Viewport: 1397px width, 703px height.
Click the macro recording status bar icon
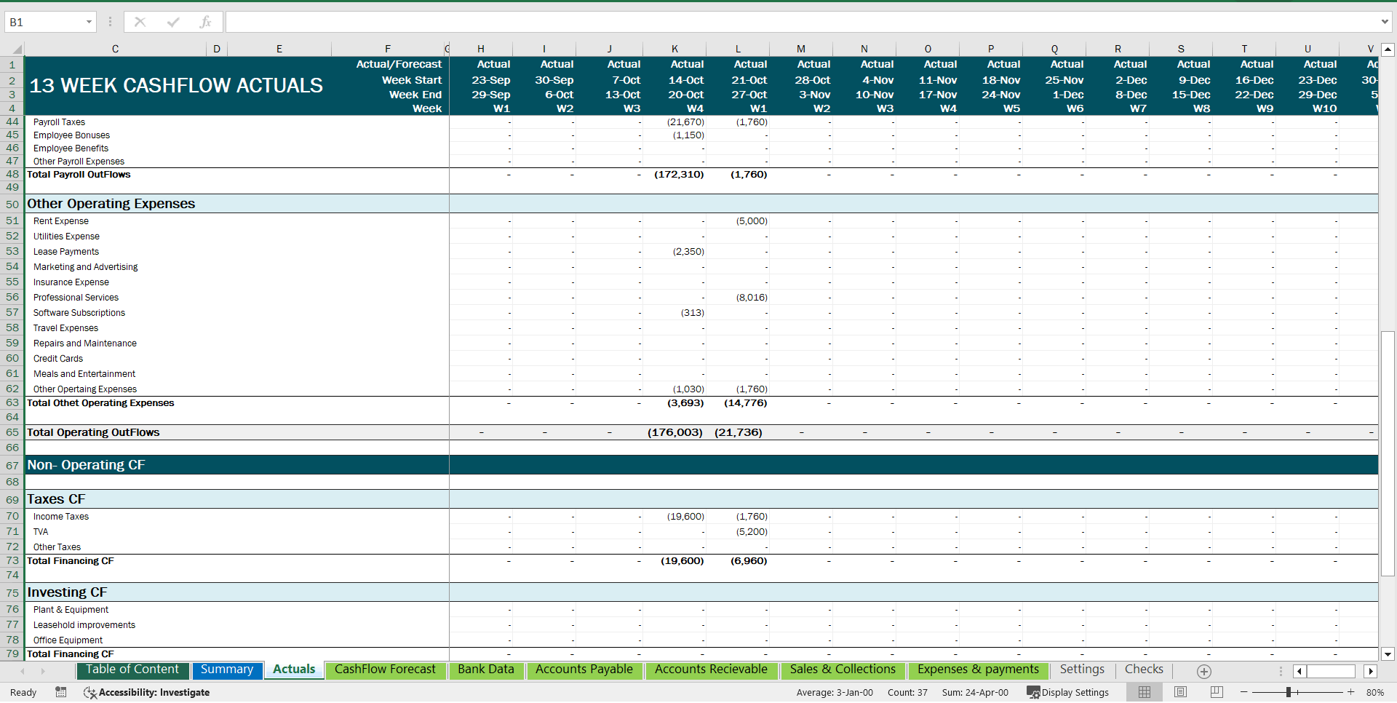coord(61,692)
